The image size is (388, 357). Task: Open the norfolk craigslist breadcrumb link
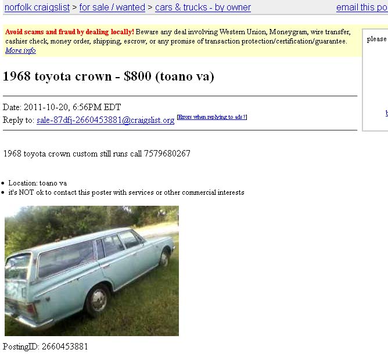(x=37, y=8)
